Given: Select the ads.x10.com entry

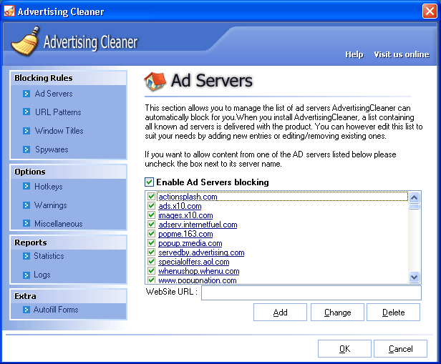Looking at the screenshot, I should click(x=180, y=206).
